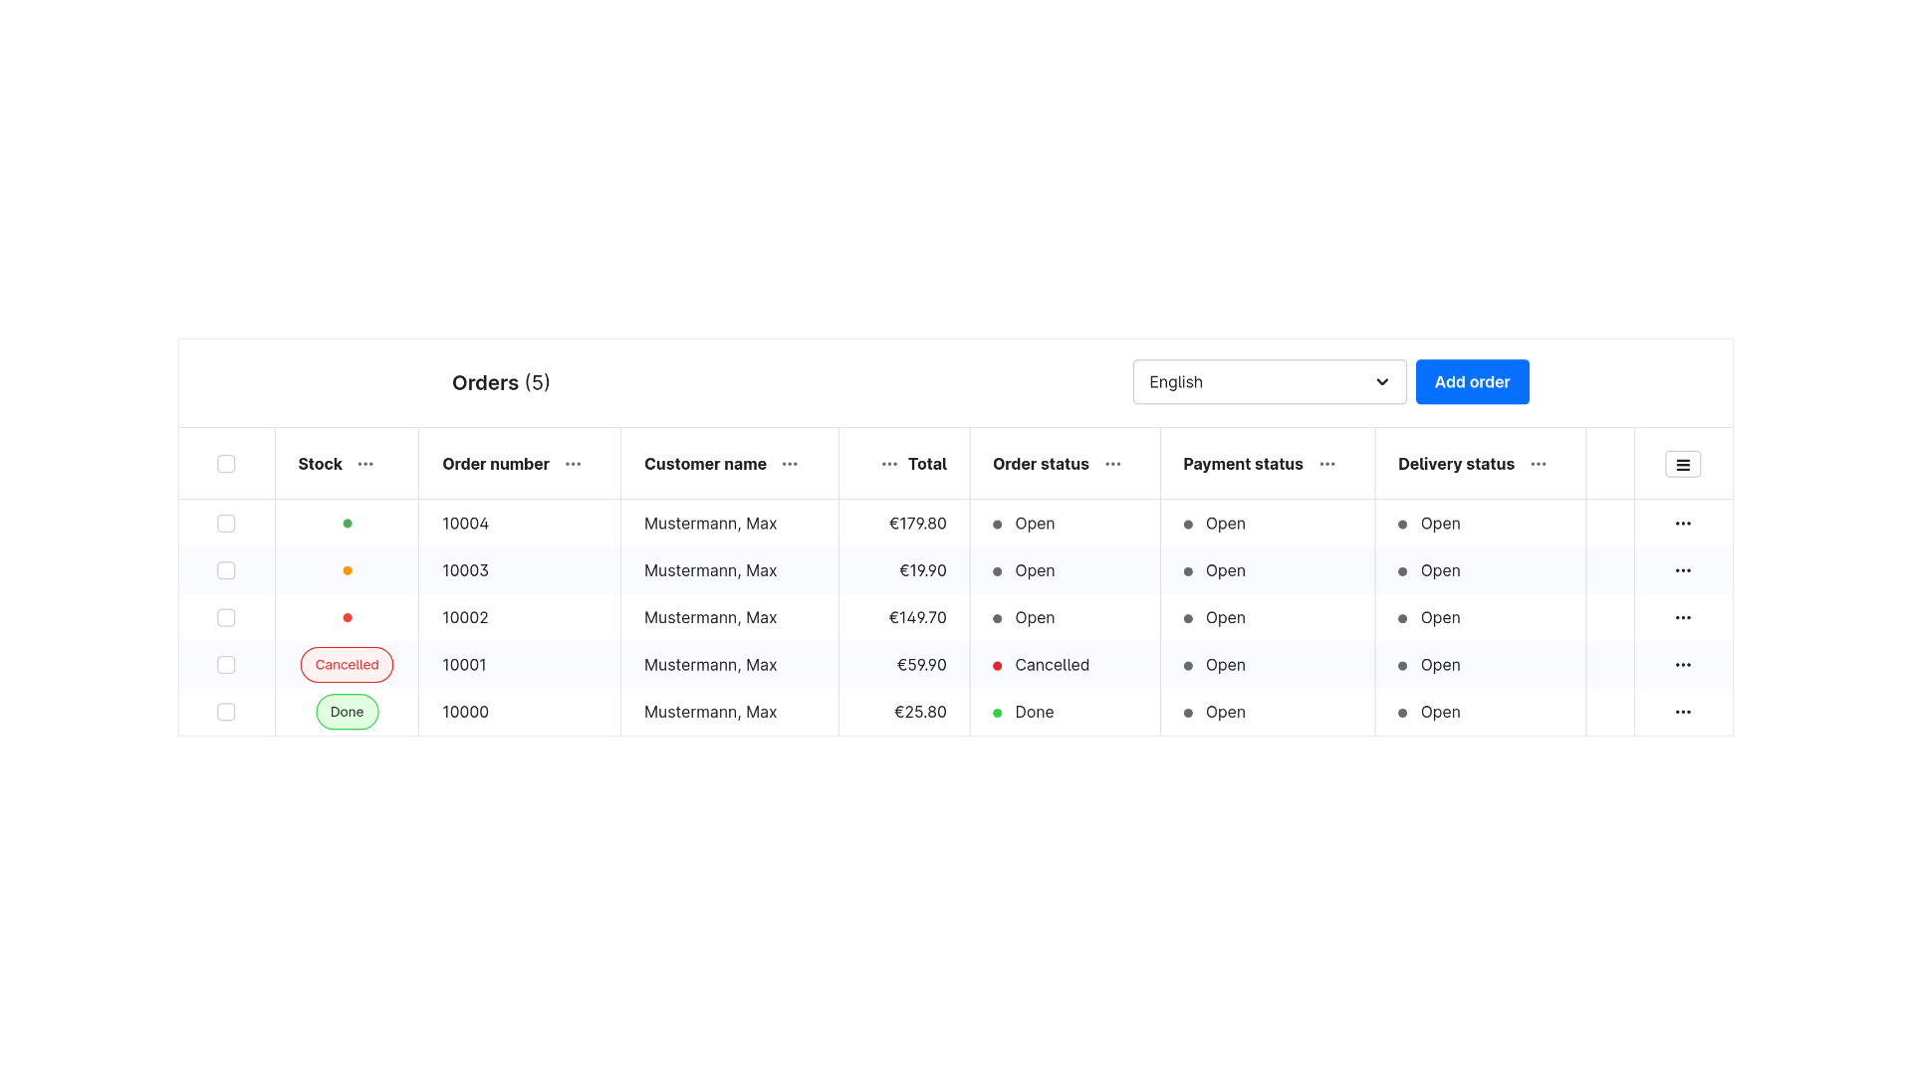Image resolution: width=1912 pixels, height=1075 pixels.
Task: Check the box for order 10003
Action: click(226, 570)
